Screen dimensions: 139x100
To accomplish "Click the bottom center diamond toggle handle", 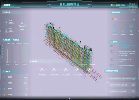I will pos(69,98).
